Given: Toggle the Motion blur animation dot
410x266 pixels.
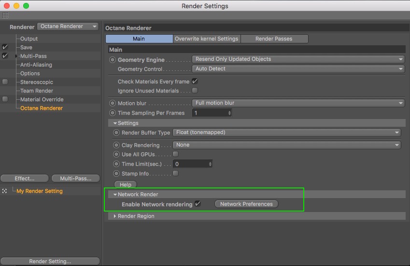Looking at the screenshot, I should (x=113, y=103).
